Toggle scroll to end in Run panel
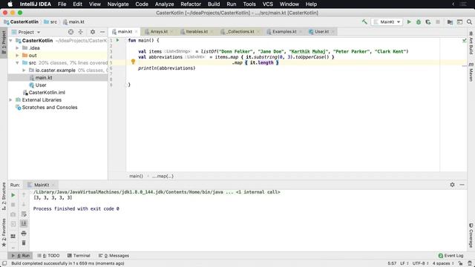This screenshot has height=267, width=475. click(24, 223)
